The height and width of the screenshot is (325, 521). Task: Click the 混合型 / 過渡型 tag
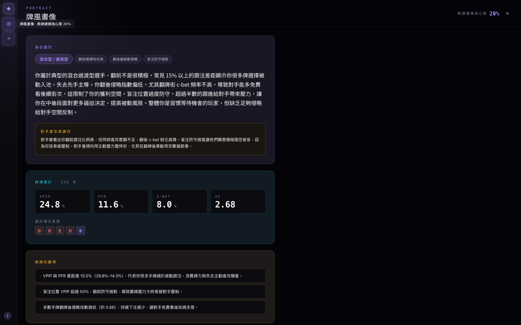pyautogui.click(x=54, y=59)
